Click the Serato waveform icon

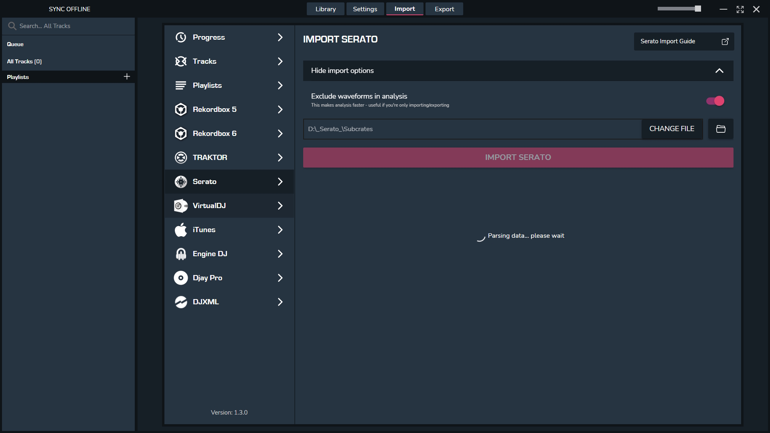pyautogui.click(x=181, y=182)
